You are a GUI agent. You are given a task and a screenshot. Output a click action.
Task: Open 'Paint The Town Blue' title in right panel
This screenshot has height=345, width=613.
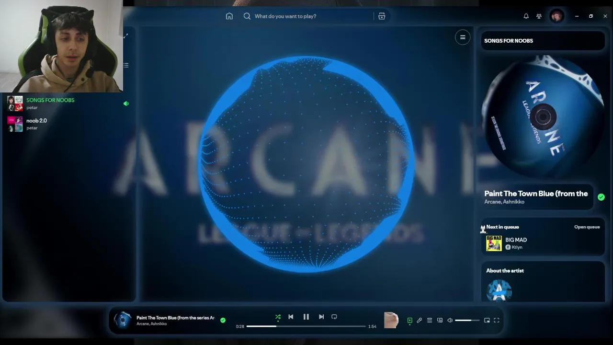(536, 194)
